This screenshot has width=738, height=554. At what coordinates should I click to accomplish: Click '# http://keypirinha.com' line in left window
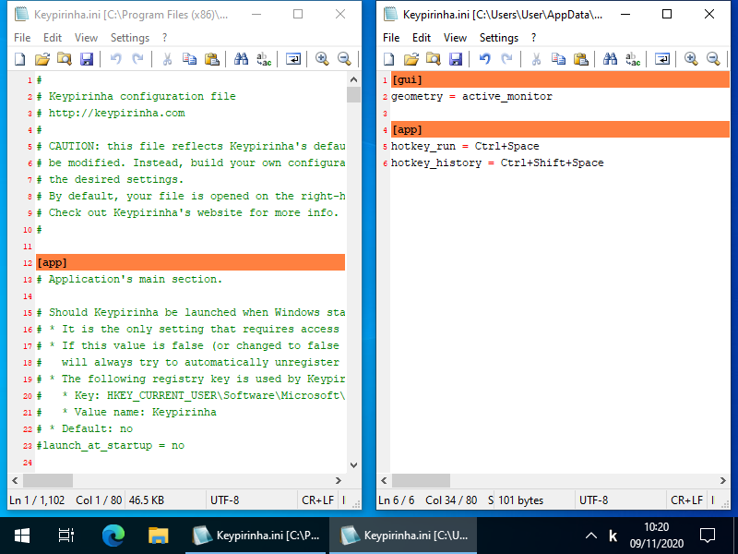[x=111, y=113]
